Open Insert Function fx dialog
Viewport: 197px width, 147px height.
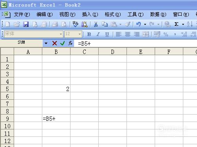70,43
